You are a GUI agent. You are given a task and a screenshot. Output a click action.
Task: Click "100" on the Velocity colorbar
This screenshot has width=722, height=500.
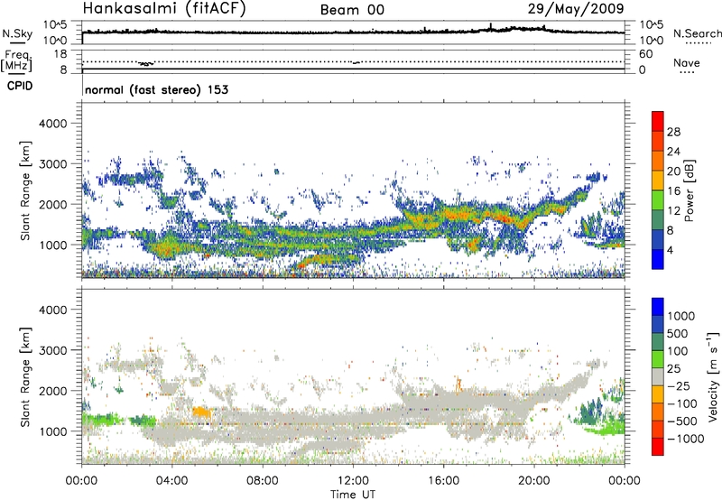click(680, 351)
